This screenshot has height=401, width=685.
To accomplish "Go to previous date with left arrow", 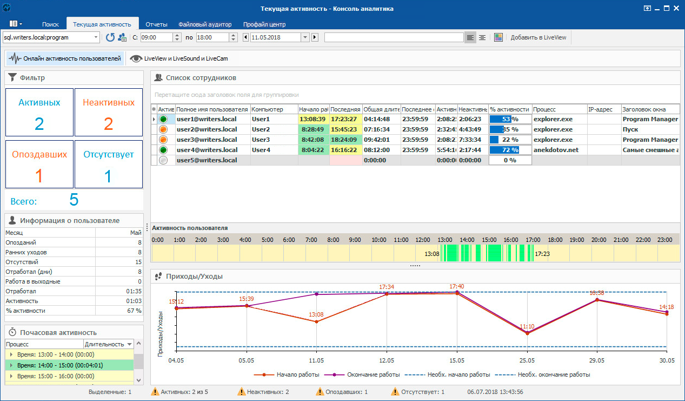I will [x=246, y=37].
